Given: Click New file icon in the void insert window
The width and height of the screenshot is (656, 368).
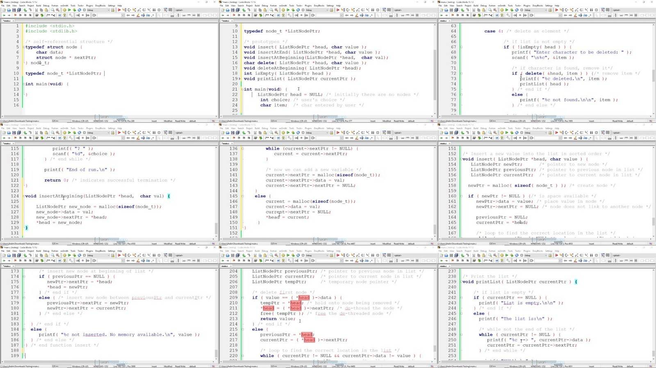Looking at the screenshot, I should tap(441, 133).
